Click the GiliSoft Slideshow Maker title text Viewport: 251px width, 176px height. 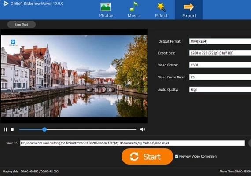(37, 4)
